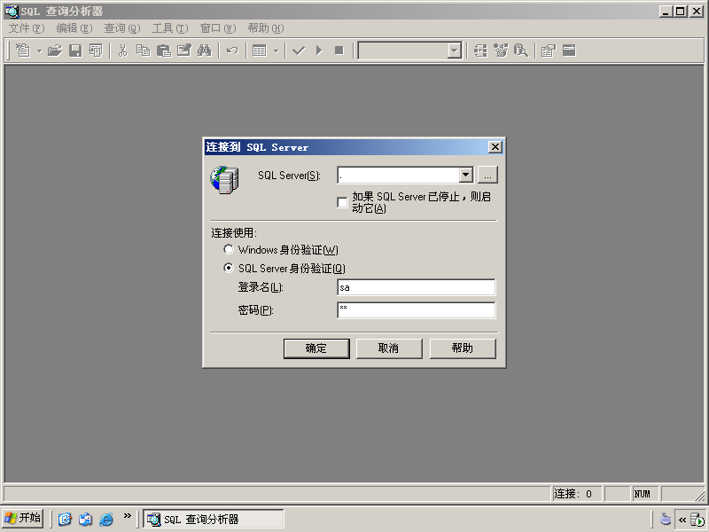The image size is (709, 532).
Task: Click the 取消 Cancel button
Action: (x=389, y=348)
